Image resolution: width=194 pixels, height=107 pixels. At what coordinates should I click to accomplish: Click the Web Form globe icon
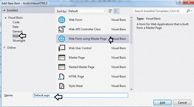[62, 20]
